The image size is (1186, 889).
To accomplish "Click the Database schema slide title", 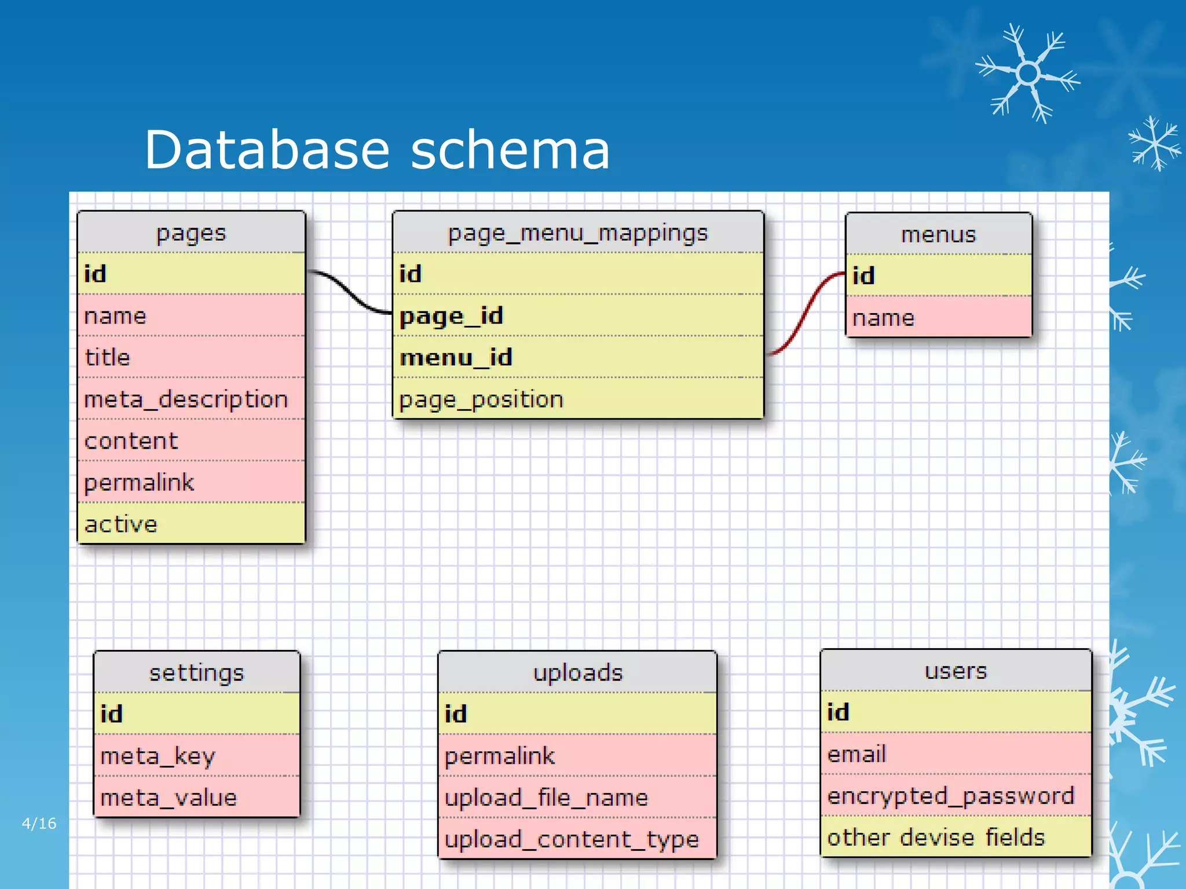I will tap(377, 150).
